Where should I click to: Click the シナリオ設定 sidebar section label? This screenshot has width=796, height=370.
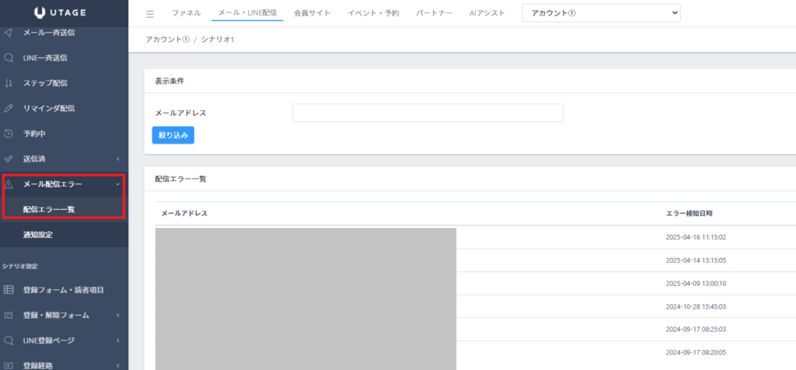tap(19, 265)
